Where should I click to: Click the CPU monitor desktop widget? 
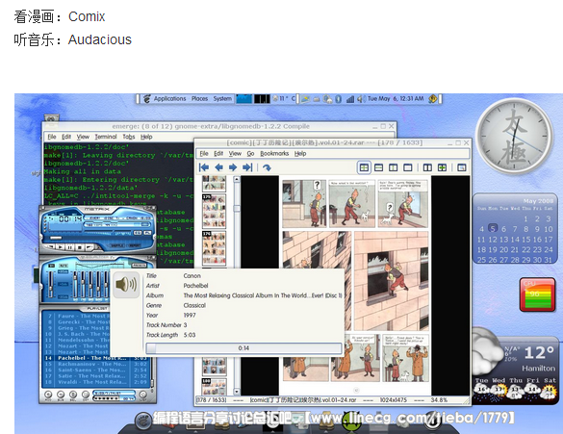pyautogui.click(x=537, y=294)
